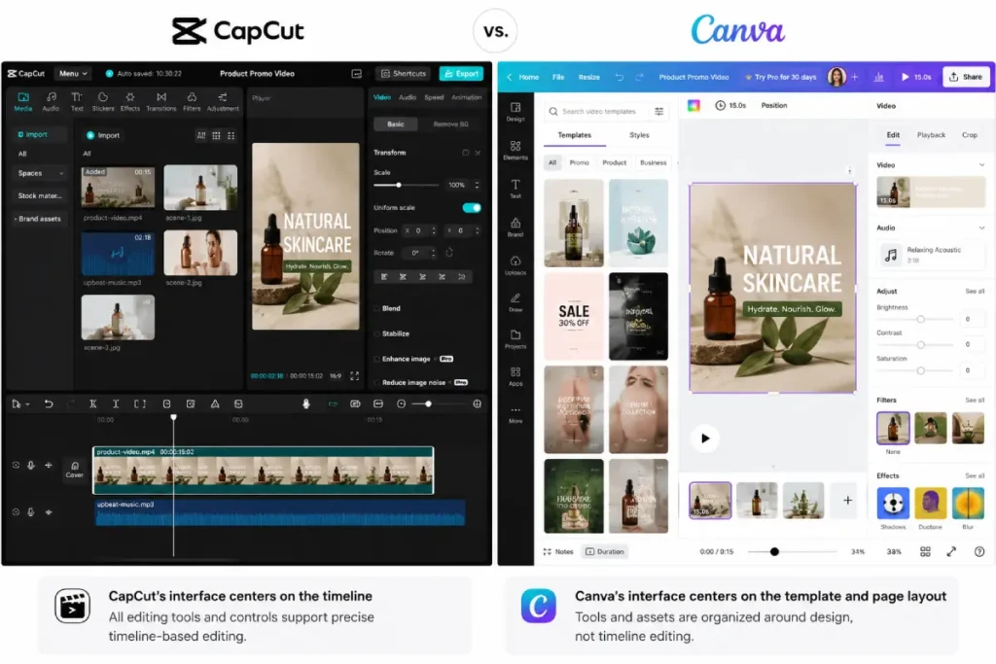Open Stickers in CapCut toolbar
This screenshot has width=996, height=664.
click(103, 101)
